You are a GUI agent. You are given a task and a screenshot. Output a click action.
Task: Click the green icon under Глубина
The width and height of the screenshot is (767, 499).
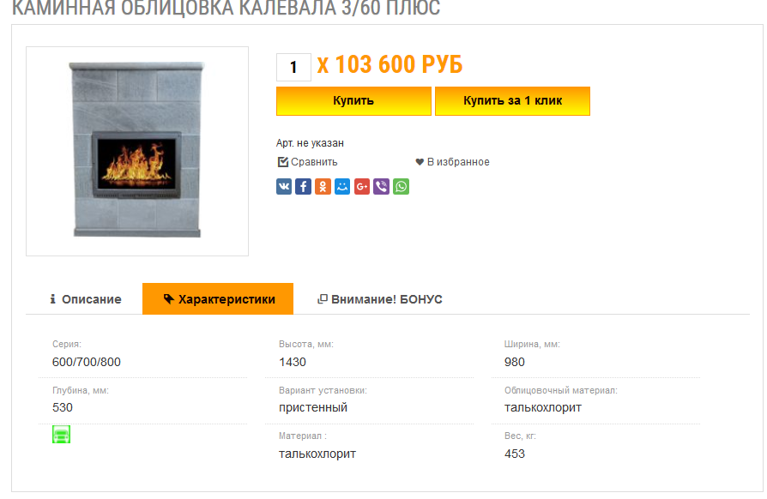coord(61,435)
